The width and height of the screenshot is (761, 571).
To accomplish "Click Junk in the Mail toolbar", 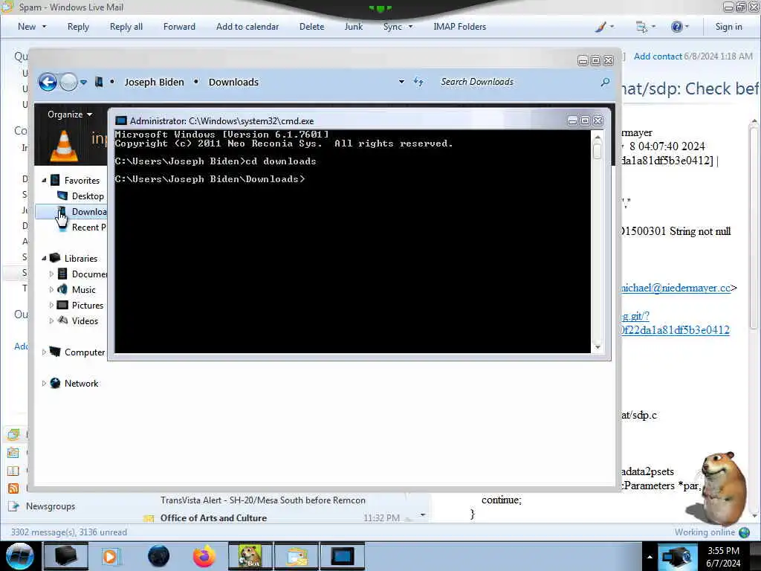I will (353, 27).
